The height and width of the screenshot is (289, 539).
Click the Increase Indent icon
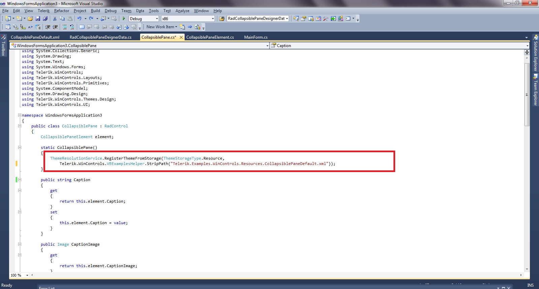(55, 27)
